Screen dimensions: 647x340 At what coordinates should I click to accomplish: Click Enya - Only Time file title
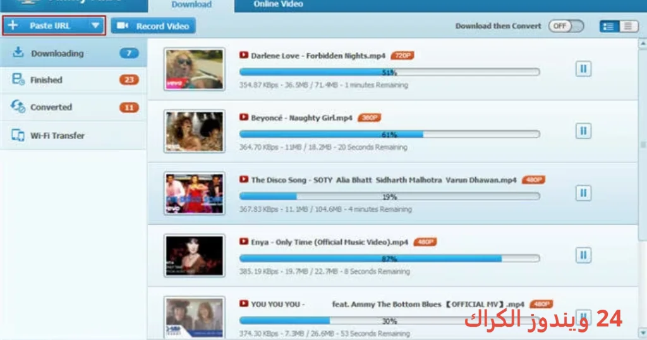click(330, 242)
